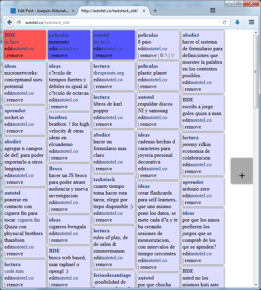This screenshot has height=290, width=261.
Task: Click the 'Brocs' card title
Action: tap(55, 169)
